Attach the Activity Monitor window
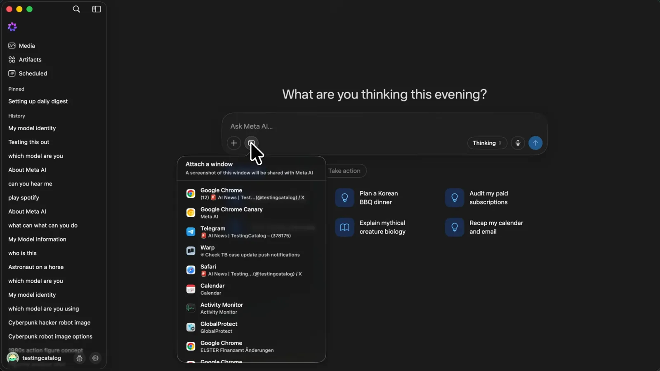Image resolution: width=660 pixels, height=371 pixels. [x=251, y=308]
